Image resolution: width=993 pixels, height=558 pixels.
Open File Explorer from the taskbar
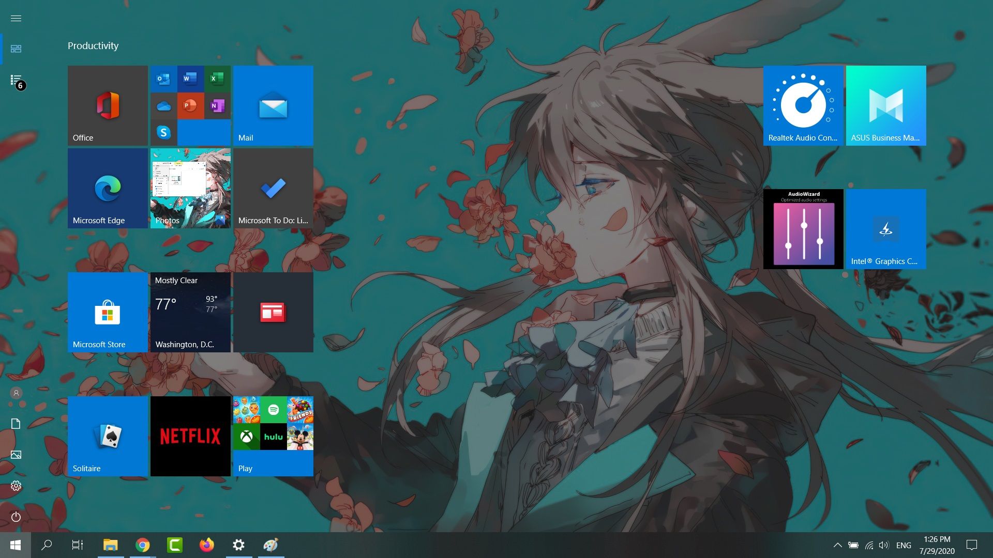point(111,545)
